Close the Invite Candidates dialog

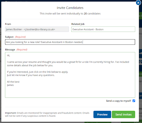tap(138, 3)
